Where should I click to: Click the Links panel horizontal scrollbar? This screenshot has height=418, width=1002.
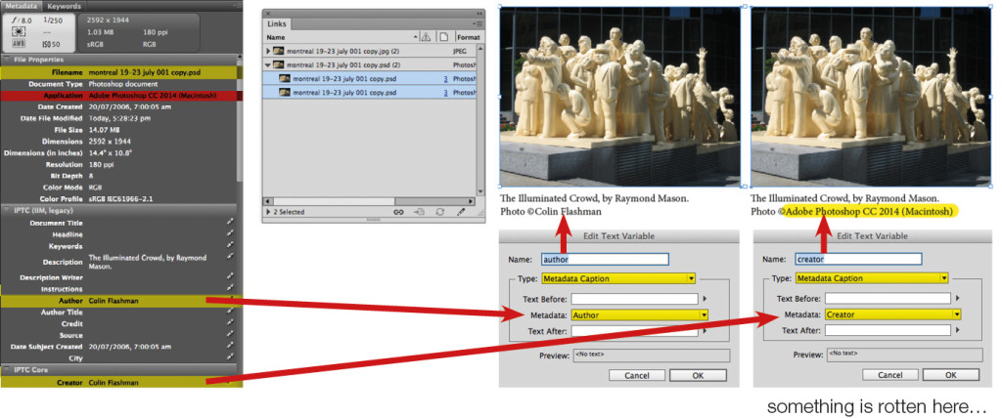371,201
